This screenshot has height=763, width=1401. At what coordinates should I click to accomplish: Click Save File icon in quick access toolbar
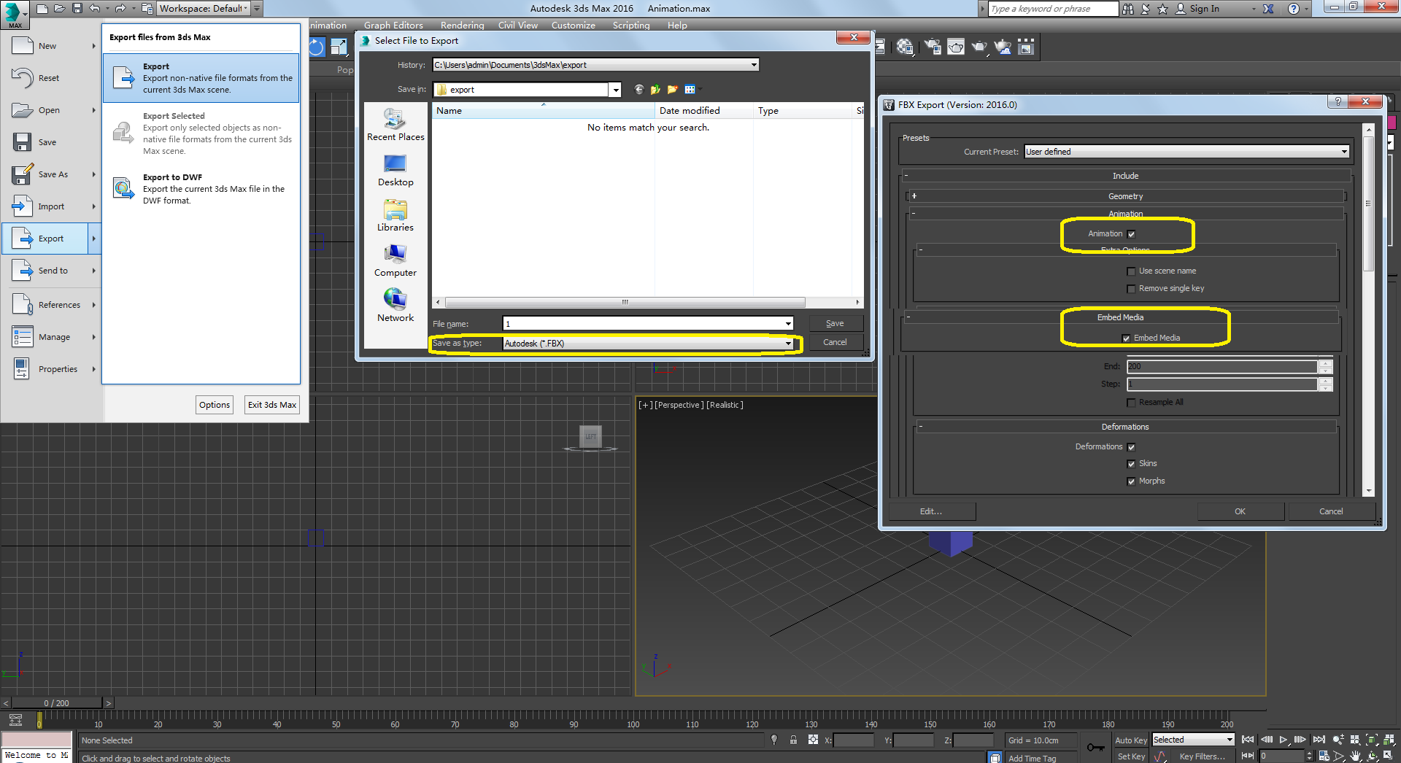pos(77,9)
